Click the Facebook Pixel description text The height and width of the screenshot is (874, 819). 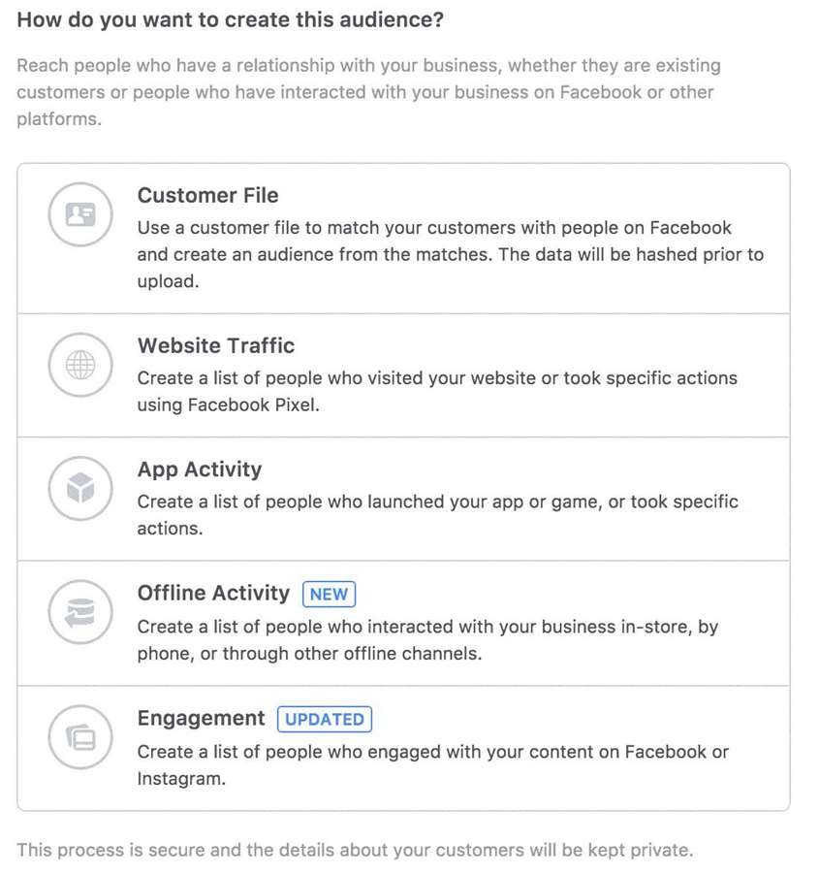tap(437, 391)
